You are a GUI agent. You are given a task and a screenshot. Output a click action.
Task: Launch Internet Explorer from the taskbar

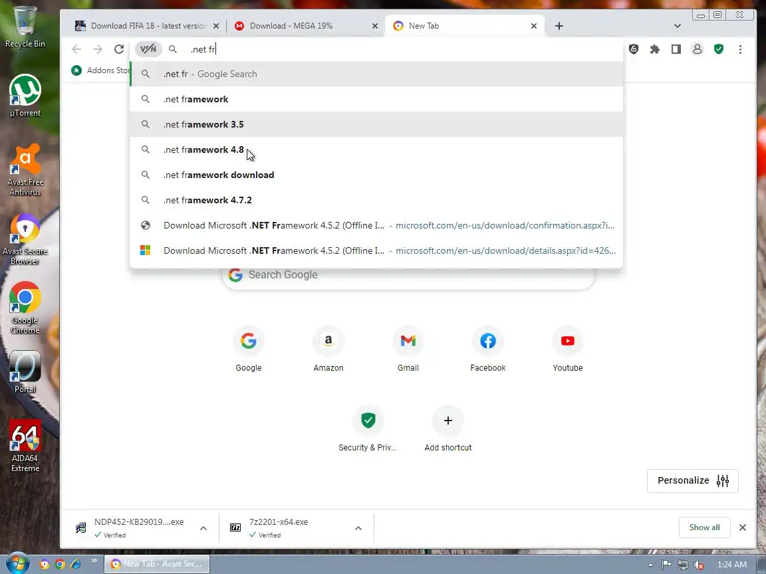tap(76, 564)
